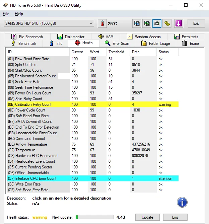
Task: Select the (05) Reallocated Sector Count row
Action: click(93, 76)
